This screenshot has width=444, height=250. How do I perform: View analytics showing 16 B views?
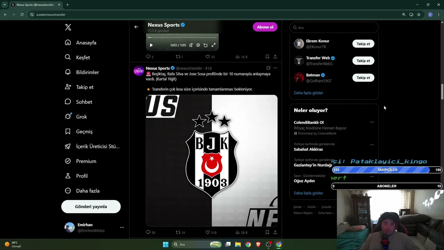click(241, 57)
